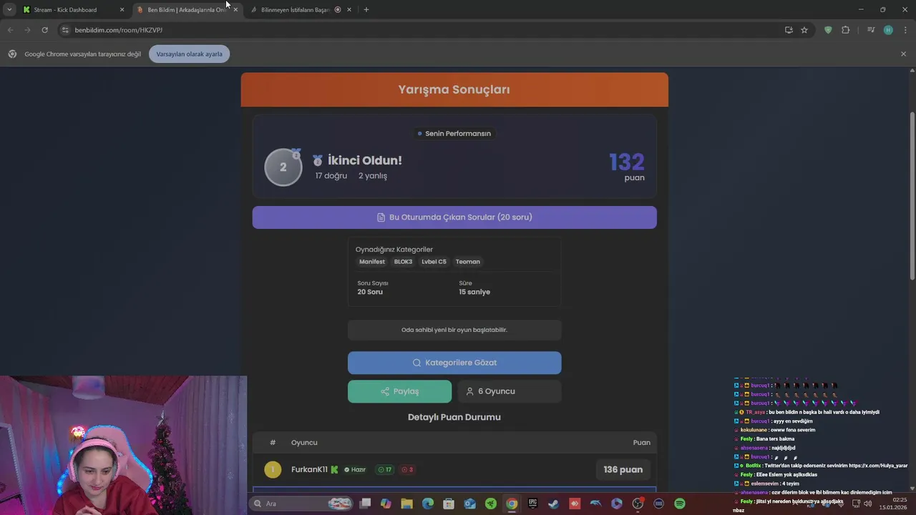The height and width of the screenshot is (515, 916).
Task: Open Copilot from the taskbar
Action: pos(386,504)
